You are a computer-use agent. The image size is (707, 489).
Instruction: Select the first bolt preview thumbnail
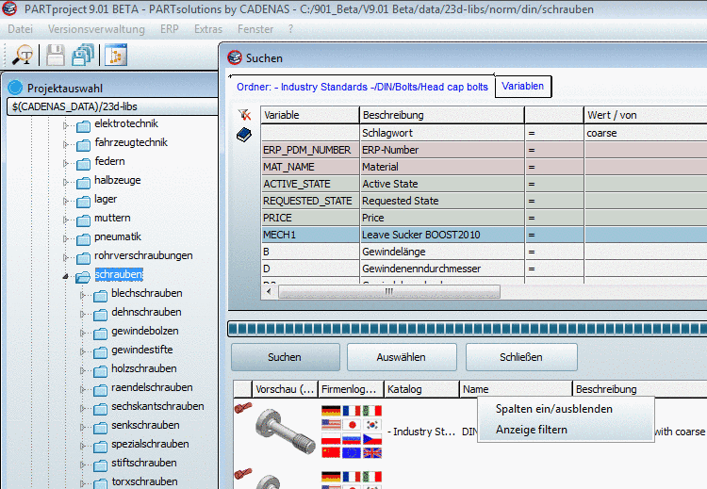[285, 432]
